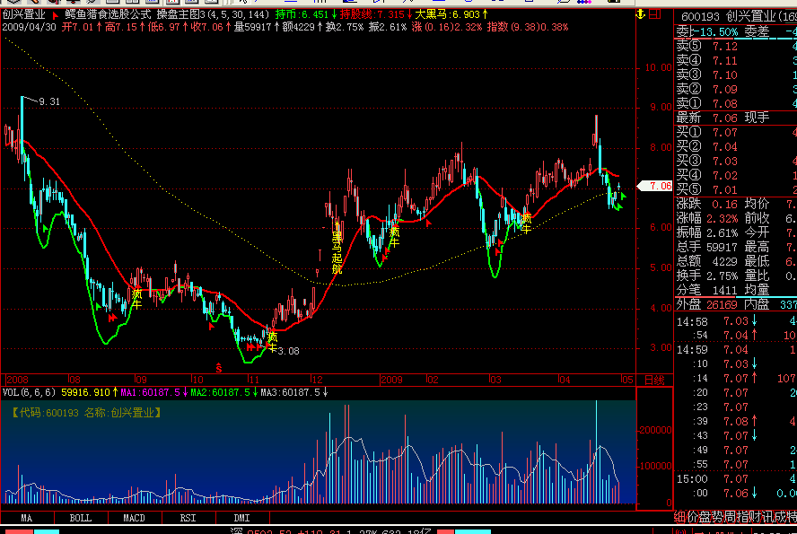Click the 黑马起航 signal label on chart
This screenshot has height=534, width=797.
(337, 253)
